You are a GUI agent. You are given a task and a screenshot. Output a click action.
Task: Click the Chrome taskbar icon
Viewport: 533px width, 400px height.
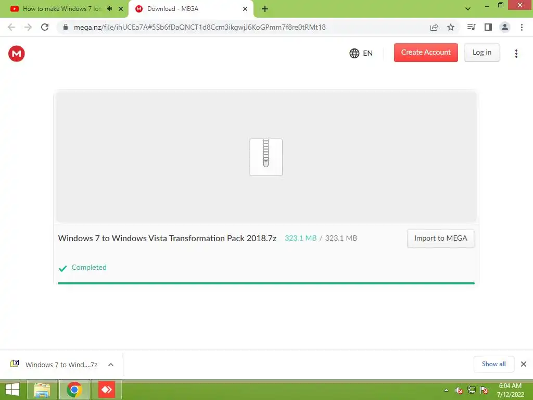74,390
